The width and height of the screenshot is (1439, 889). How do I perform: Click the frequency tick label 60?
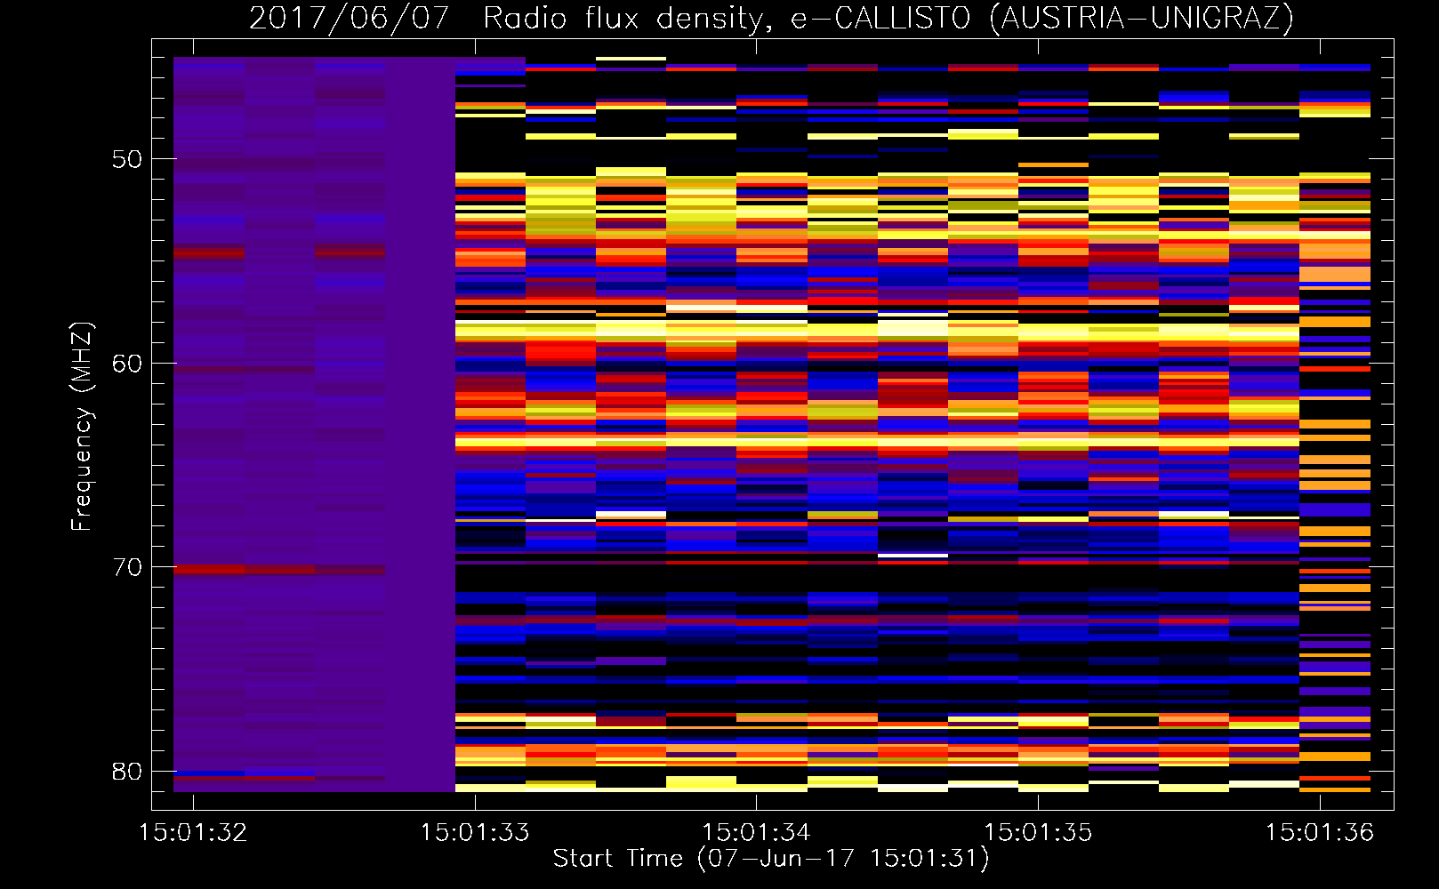pos(127,363)
